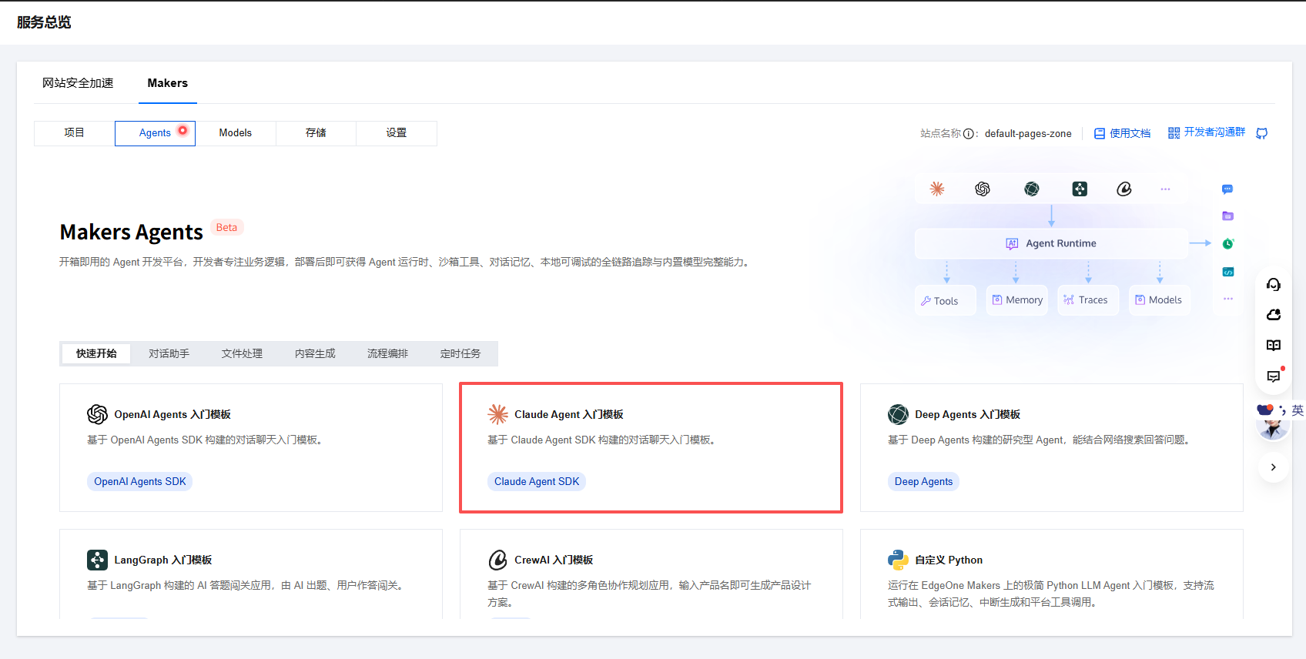The height and width of the screenshot is (659, 1306).
Task: Click the chat bubble icon after 开发者沟通群
Action: pyautogui.click(x=1261, y=133)
